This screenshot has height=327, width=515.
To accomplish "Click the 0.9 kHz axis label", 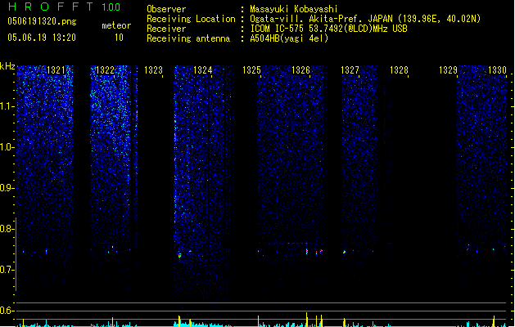I will 7,188.
